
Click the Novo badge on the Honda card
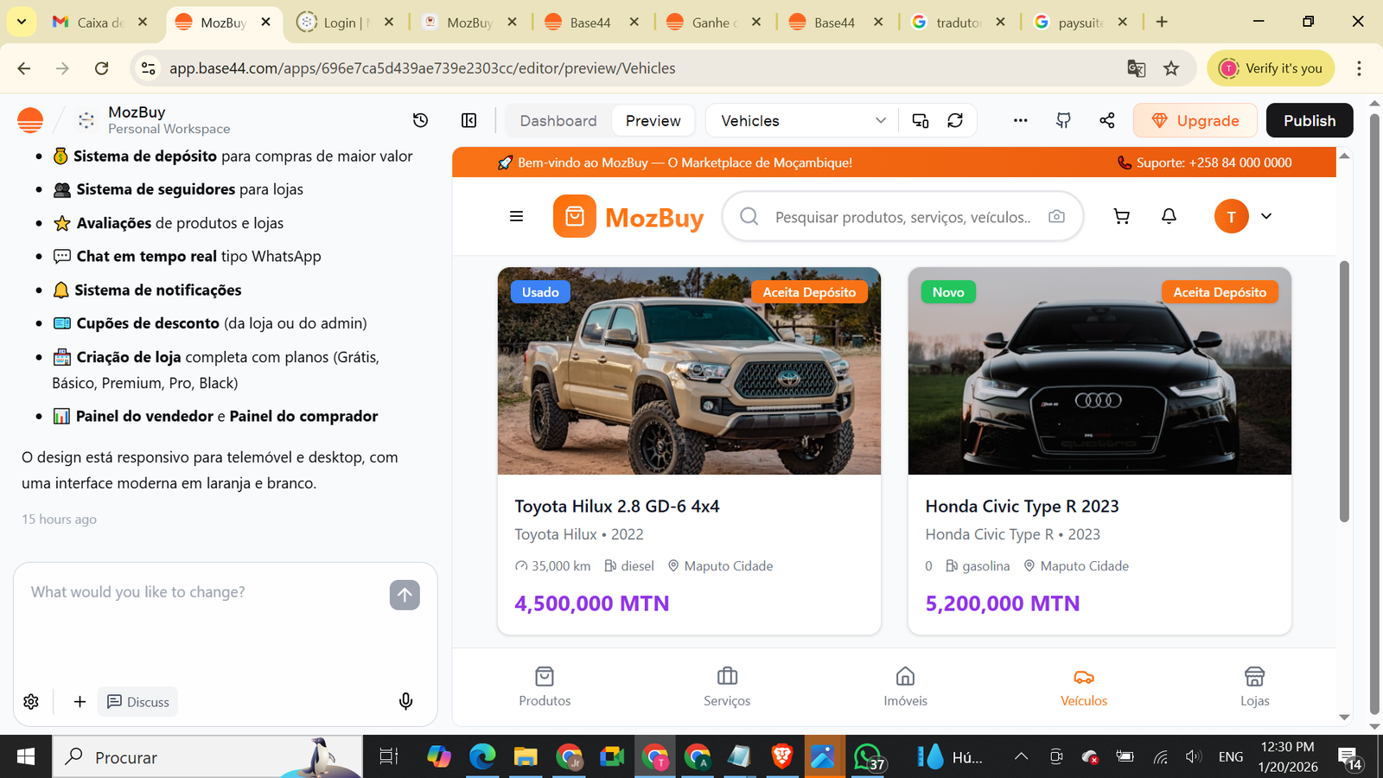click(948, 292)
